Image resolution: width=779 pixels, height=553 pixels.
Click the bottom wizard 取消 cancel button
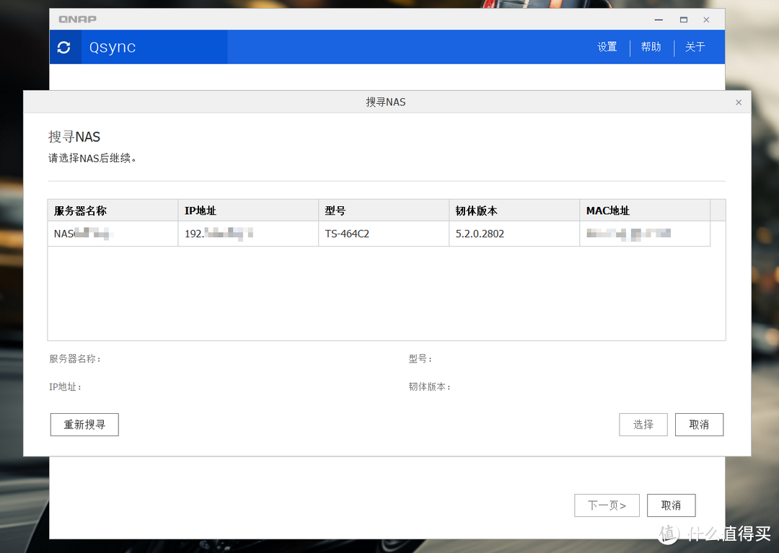click(671, 505)
